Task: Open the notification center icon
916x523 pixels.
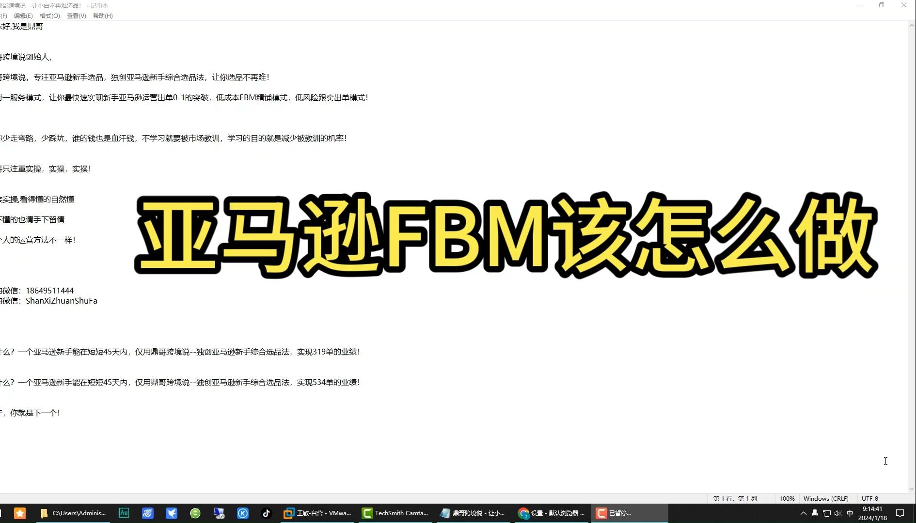Action: 900,513
